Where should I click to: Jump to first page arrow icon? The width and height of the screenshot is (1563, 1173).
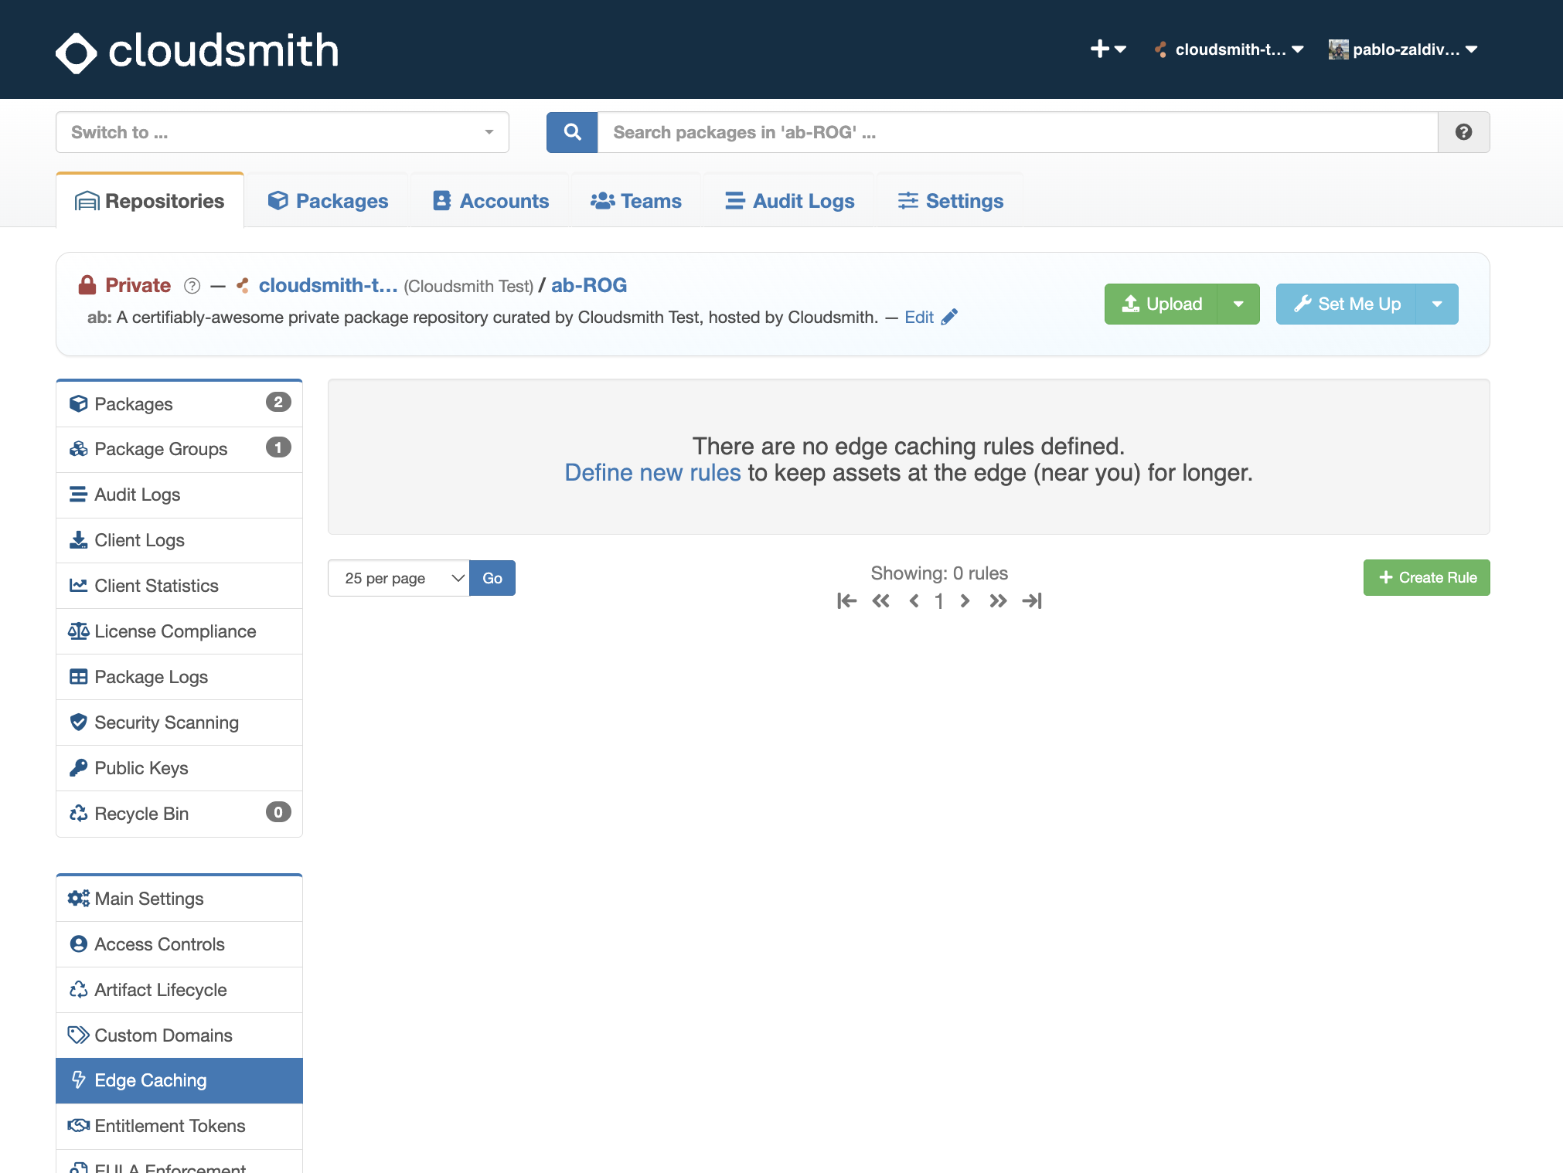coord(846,601)
